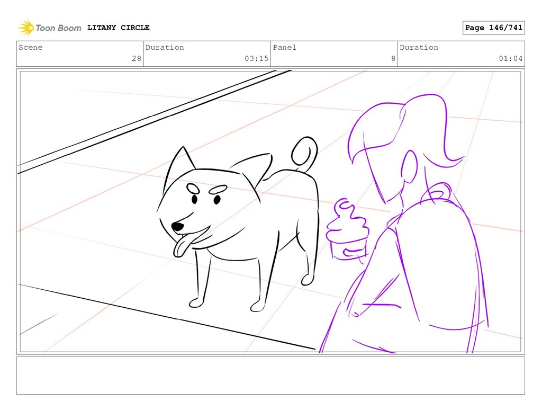Click scene duration value 03:15
Image resolution: width=542 pixels, height=419 pixels.
(x=257, y=58)
